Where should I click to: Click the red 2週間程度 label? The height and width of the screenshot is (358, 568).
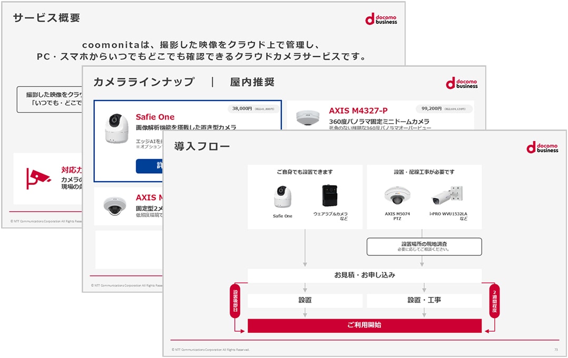tap(494, 301)
